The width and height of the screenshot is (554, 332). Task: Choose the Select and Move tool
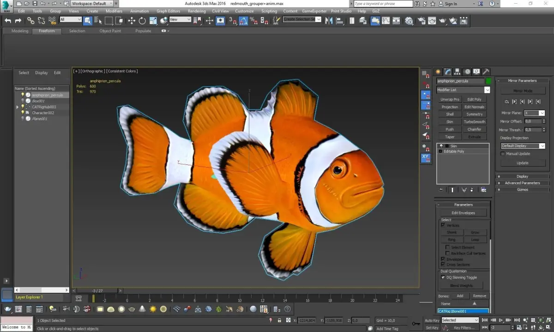[132, 21]
